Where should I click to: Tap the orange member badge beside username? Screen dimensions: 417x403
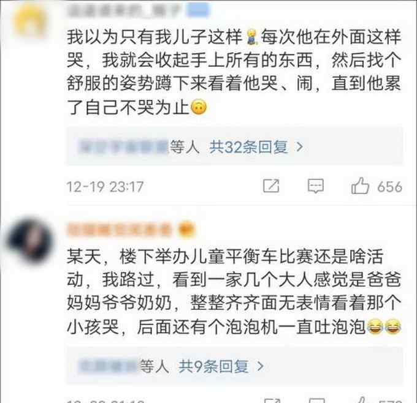click(186, 230)
